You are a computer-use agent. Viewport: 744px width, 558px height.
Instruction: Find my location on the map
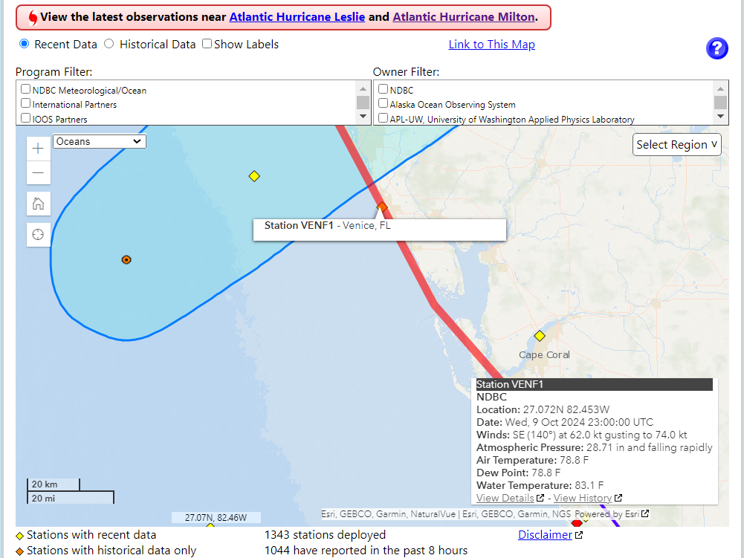38,234
